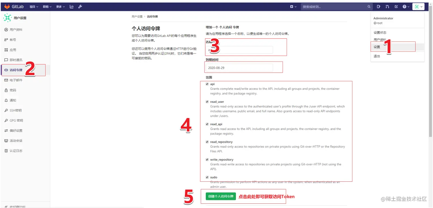Viewport: 433px width, 208px height.
Task: Toggle the read_repository scope checkbox
Action: 207,142
